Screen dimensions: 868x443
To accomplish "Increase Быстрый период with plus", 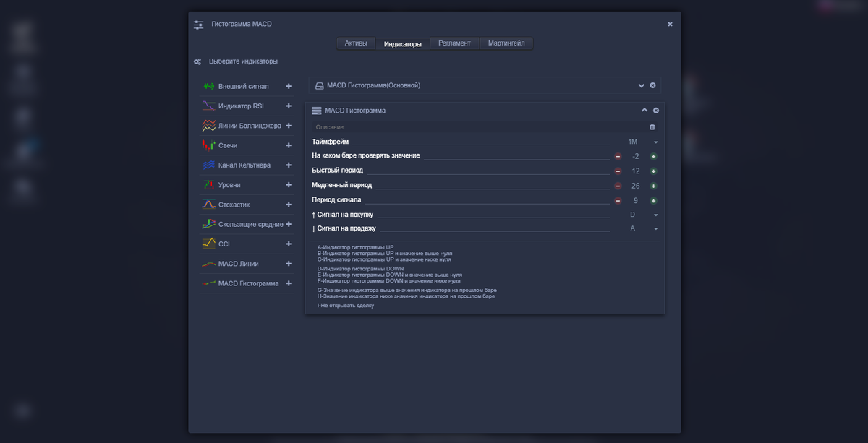I will point(653,171).
